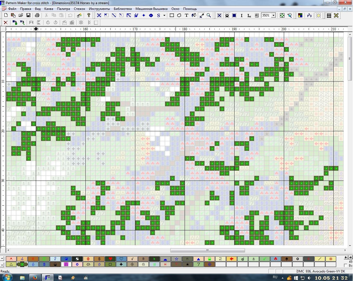This screenshot has height=281, width=353.
Task: Expand the special stitch dropdown arrow
Action: pos(164,15)
